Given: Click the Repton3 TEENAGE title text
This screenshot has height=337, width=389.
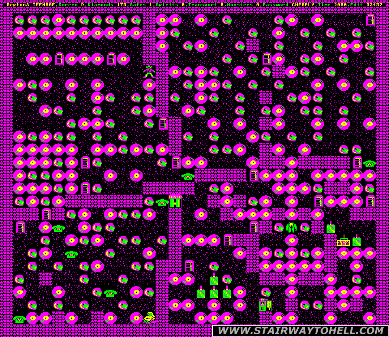Looking at the screenshot, I should pyautogui.click(x=31, y=5).
